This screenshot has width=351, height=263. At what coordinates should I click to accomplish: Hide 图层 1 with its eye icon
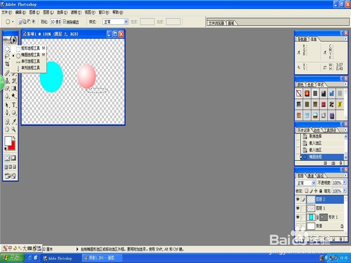click(x=298, y=207)
